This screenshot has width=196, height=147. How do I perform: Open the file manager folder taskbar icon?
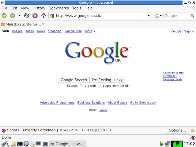coord(13,144)
